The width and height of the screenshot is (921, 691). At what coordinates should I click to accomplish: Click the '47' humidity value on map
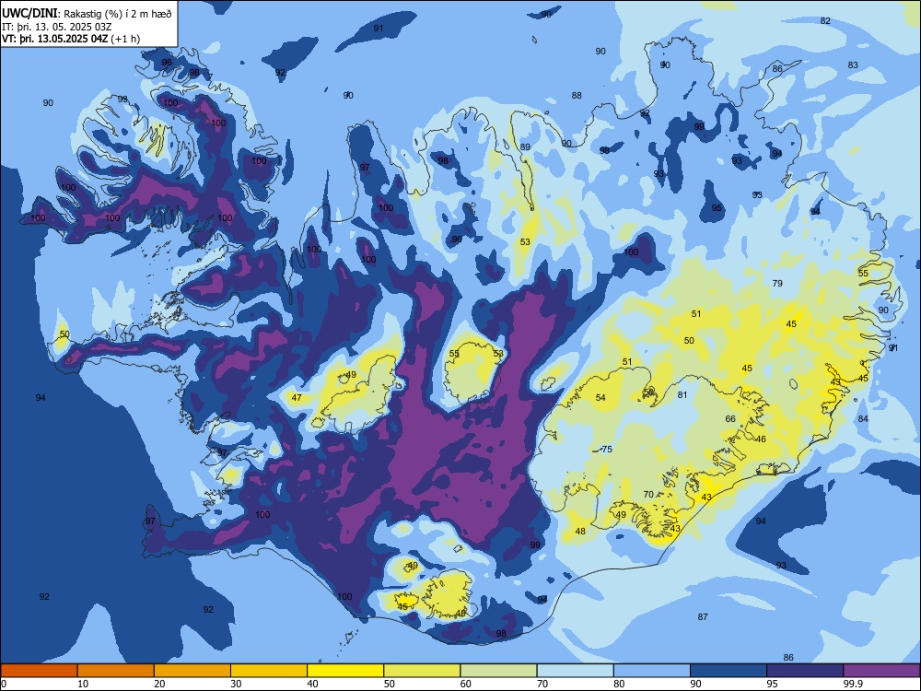point(297,398)
